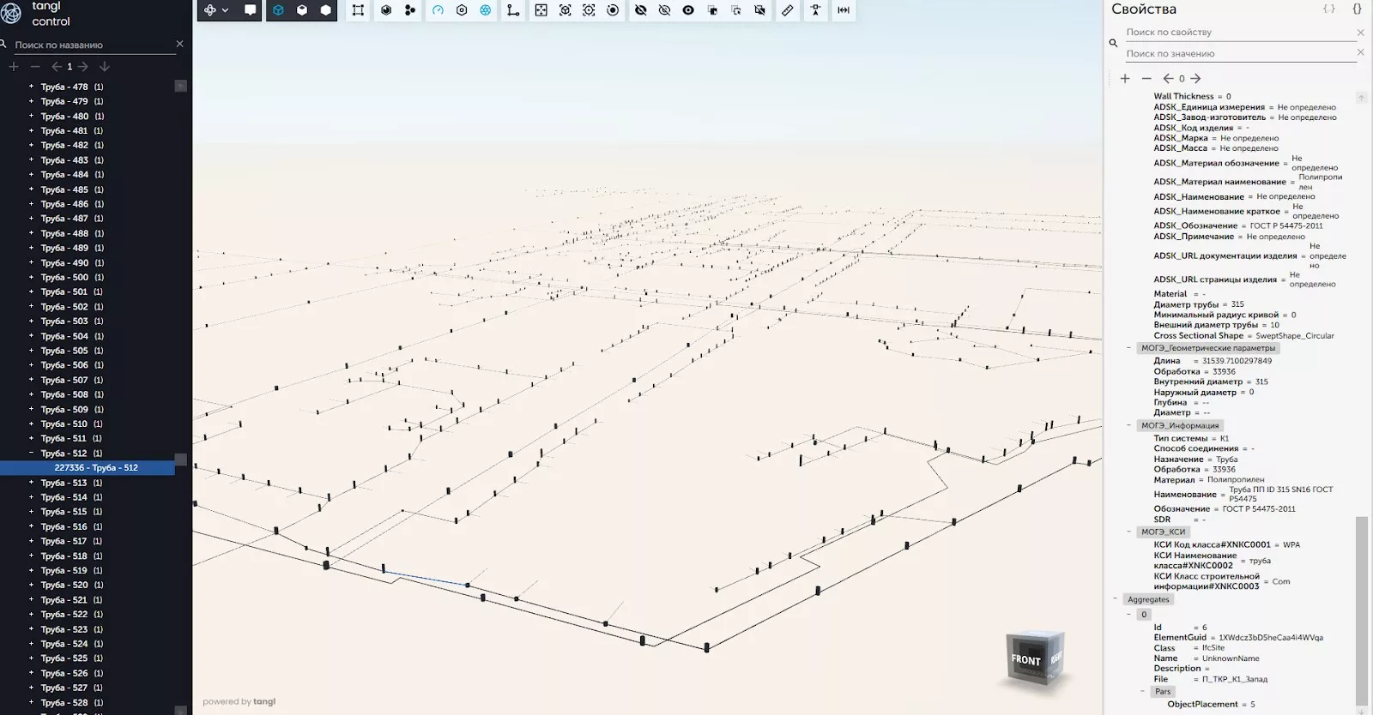Image resolution: width=1373 pixels, height=715 pixels.
Task: Click the FRONT face of view cube
Action: point(1025,660)
